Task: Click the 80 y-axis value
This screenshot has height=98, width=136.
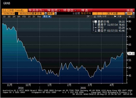Action: [x=130, y=21]
